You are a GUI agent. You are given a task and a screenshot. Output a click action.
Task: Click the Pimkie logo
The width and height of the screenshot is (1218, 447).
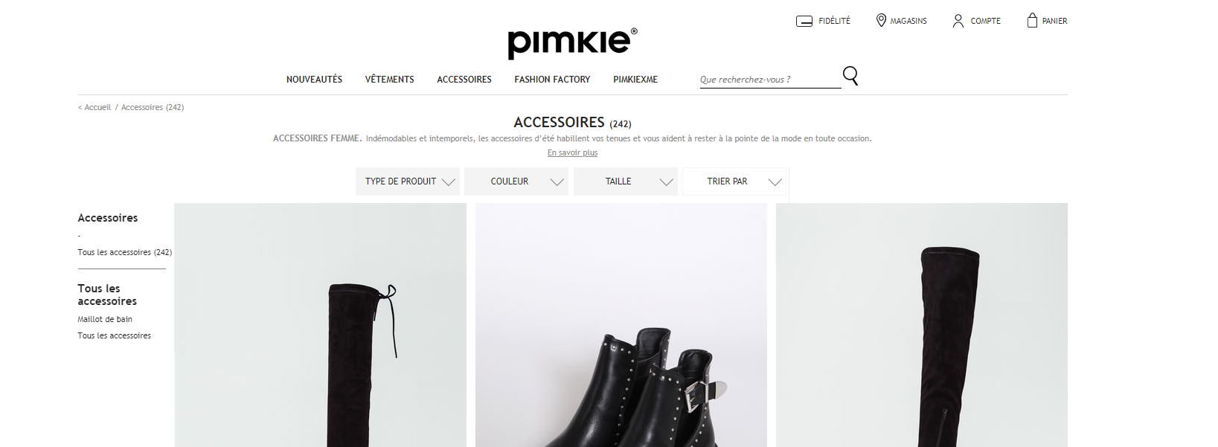tap(572, 43)
